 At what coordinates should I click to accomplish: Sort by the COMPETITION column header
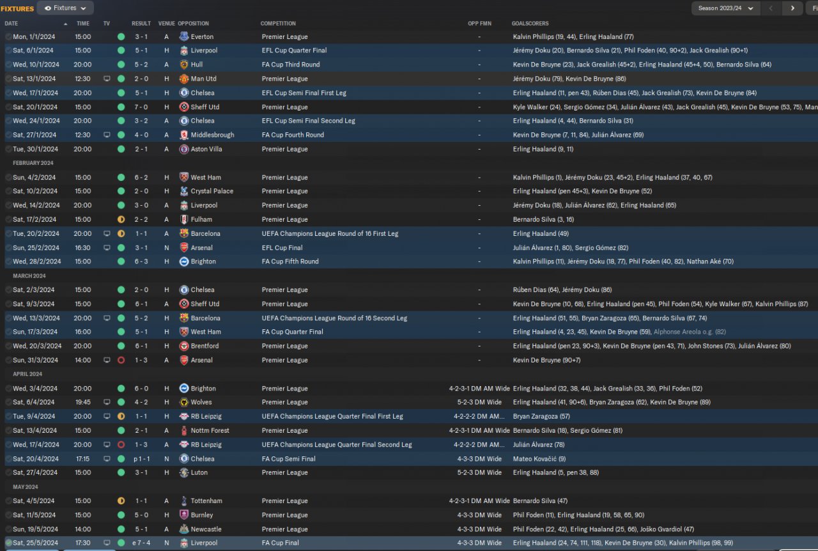[278, 24]
